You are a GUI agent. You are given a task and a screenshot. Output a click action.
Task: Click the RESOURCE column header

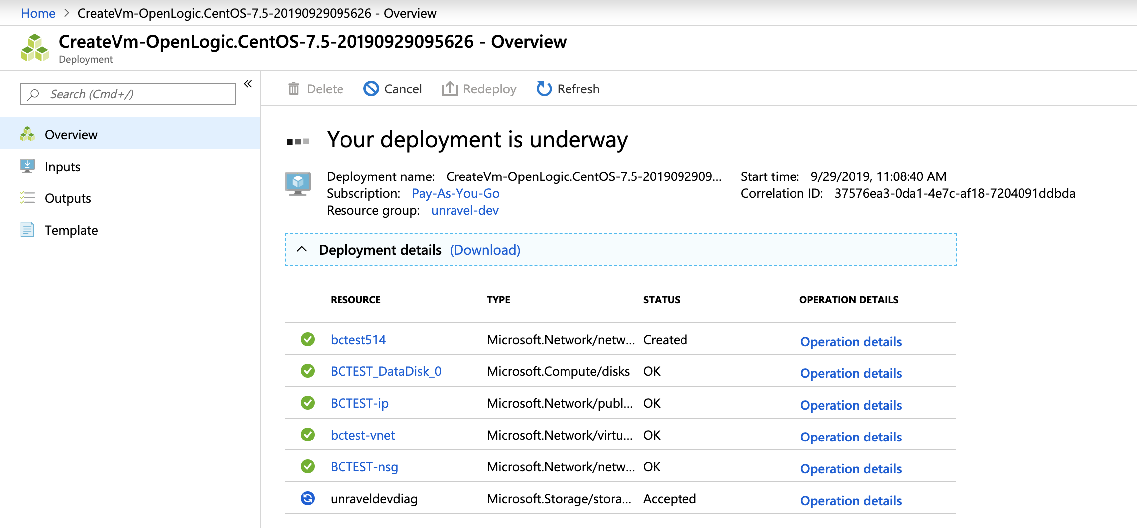(355, 300)
